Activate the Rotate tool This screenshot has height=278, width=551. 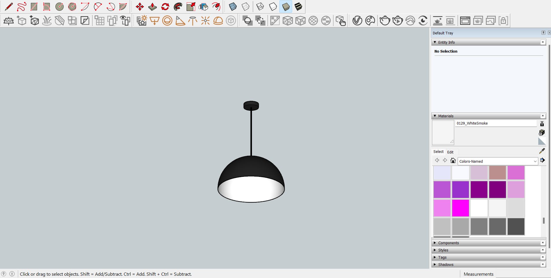[x=165, y=7]
